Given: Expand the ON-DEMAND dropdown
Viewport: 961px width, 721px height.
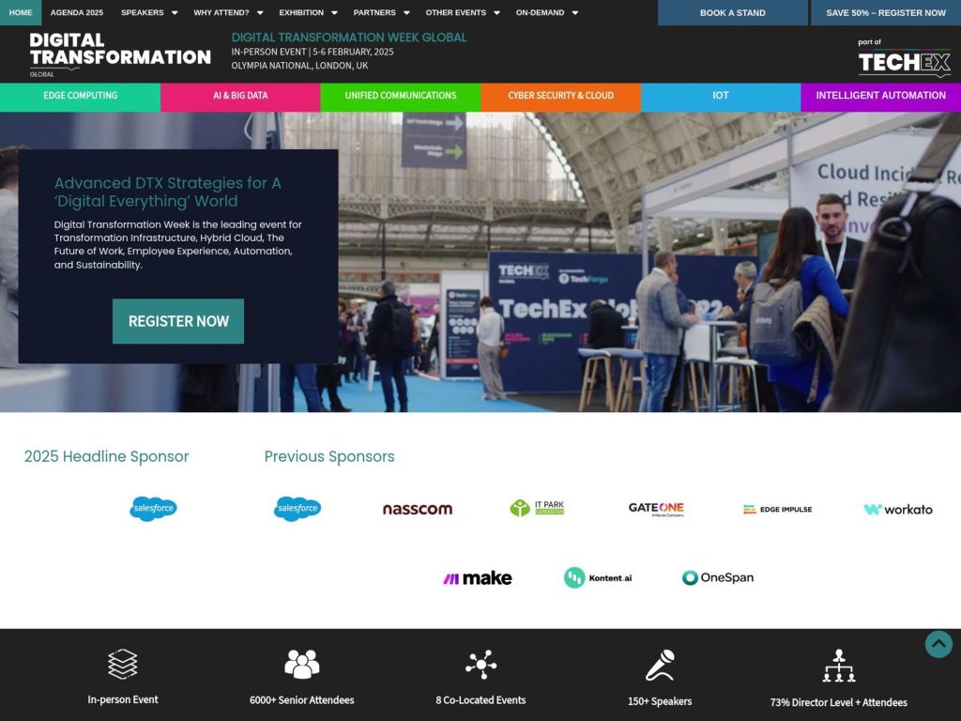Looking at the screenshot, I should point(541,13).
